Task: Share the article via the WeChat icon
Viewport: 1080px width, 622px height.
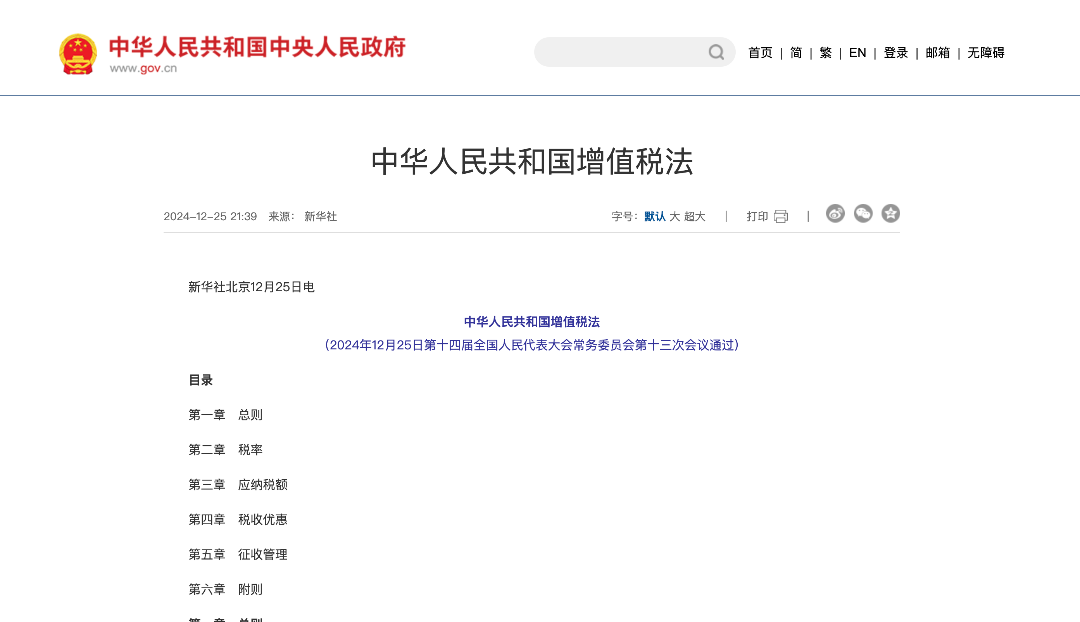Action: (x=863, y=214)
